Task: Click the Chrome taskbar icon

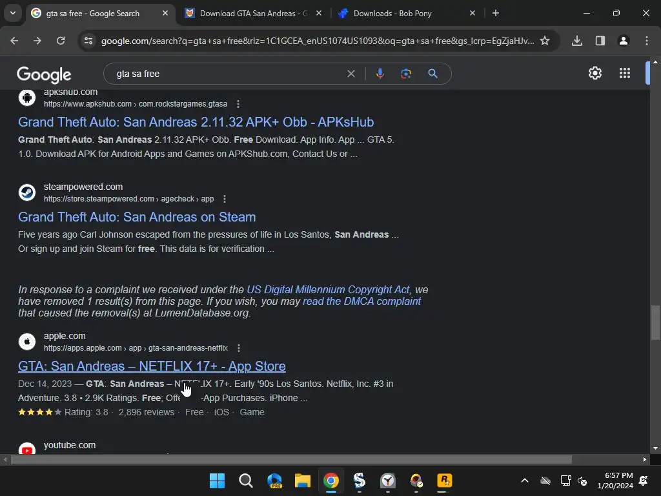Action: click(x=331, y=480)
